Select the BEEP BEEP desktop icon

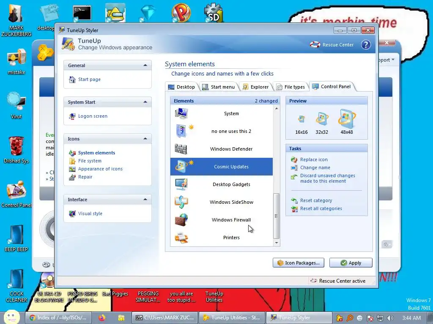[16, 238]
